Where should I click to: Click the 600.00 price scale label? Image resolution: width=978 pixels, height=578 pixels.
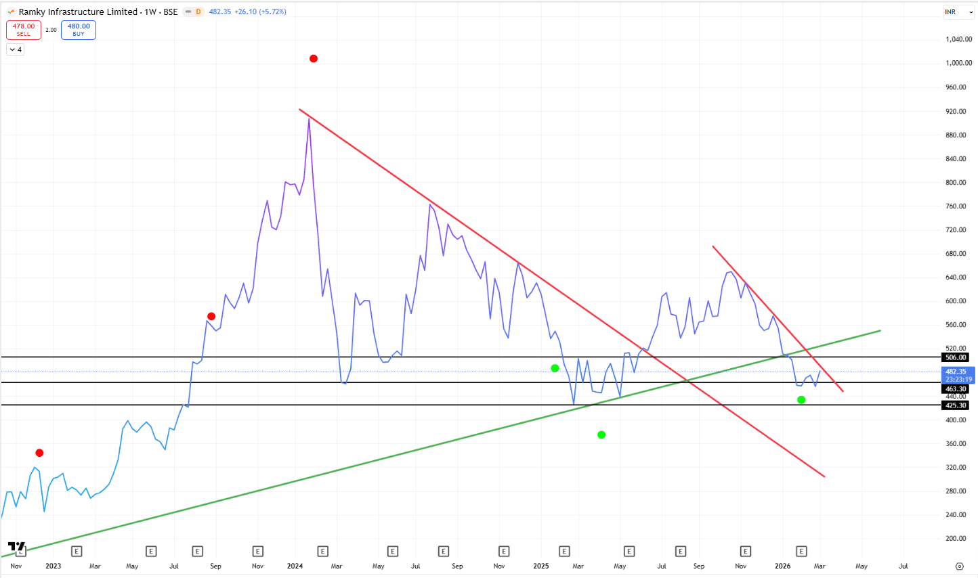coord(956,301)
